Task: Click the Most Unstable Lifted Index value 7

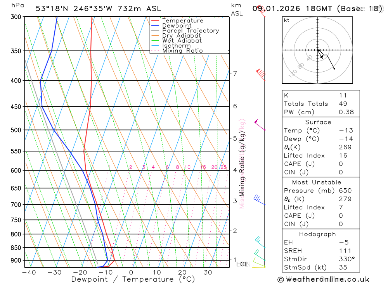Action: click(x=341, y=207)
